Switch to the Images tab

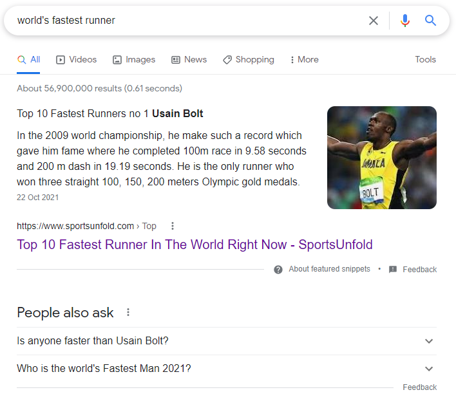click(x=134, y=60)
